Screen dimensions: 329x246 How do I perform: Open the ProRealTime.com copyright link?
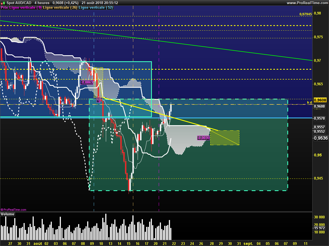(x=13, y=210)
